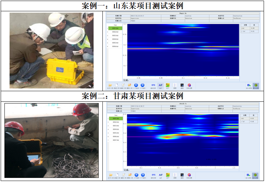Click the Horizontal icon in Gansu case toolbar
This screenshot has width=265, height=182.
click(168, 175)
